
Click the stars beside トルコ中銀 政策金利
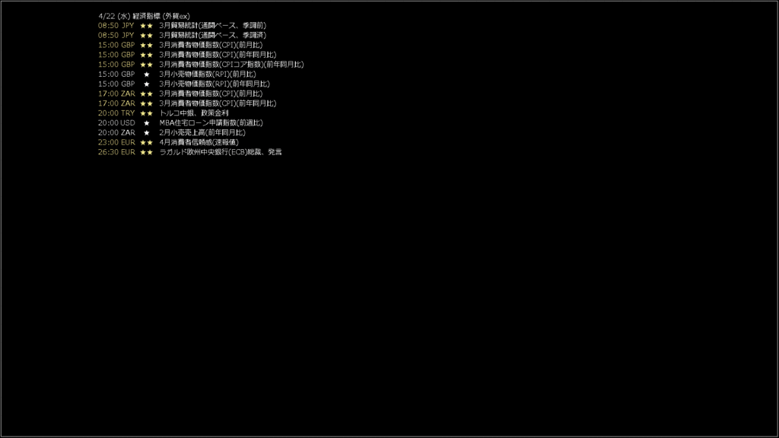(x=147, y=113)
